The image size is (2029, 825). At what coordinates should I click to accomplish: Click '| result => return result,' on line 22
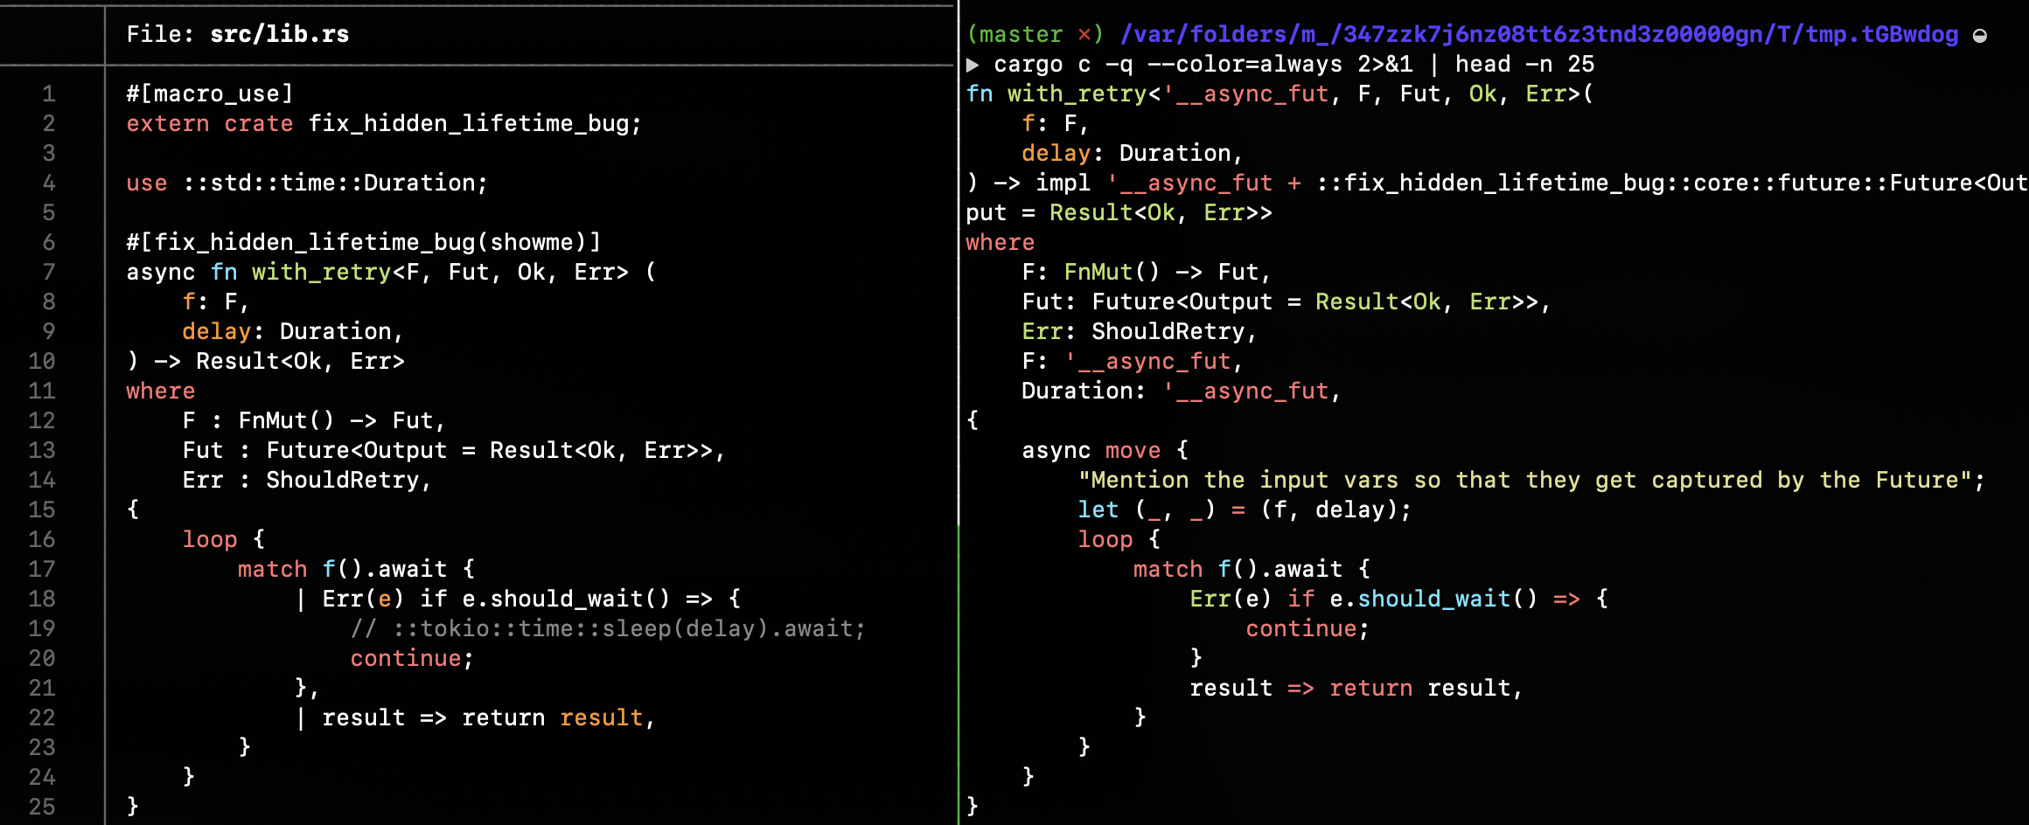(x=475, y=718)
